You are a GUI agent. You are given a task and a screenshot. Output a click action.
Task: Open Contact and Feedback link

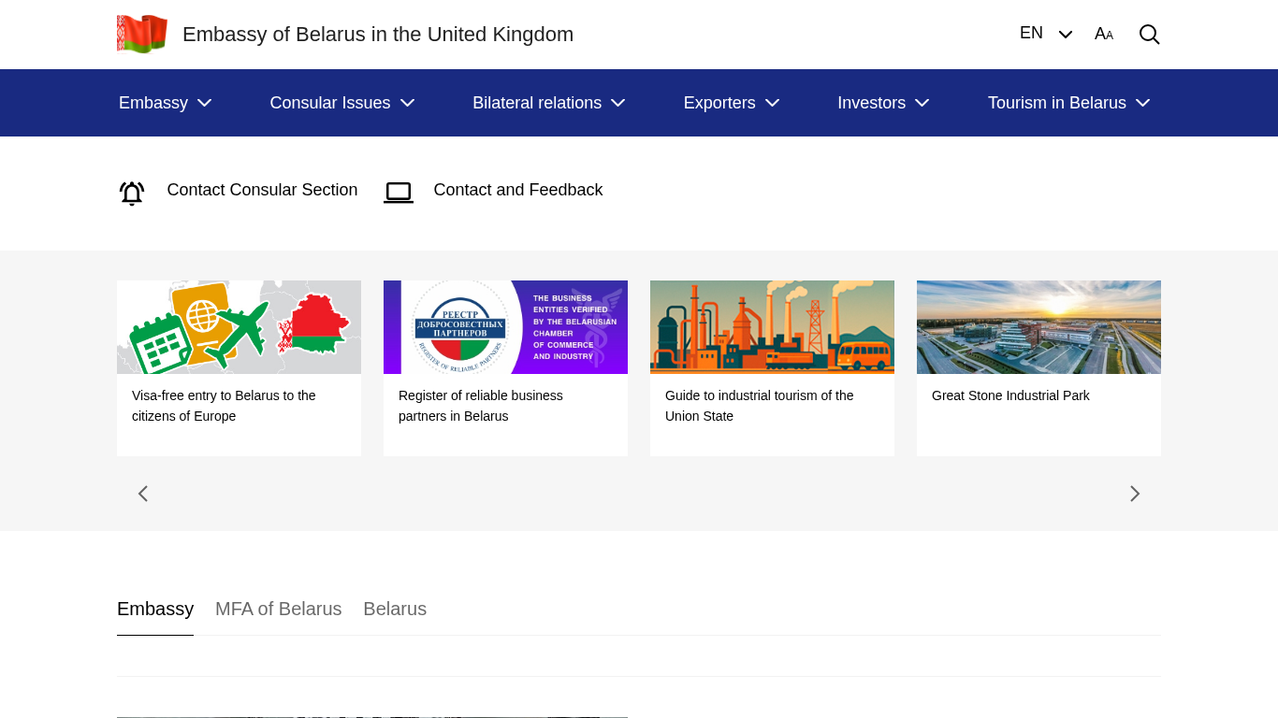click(x=517, y=190)
